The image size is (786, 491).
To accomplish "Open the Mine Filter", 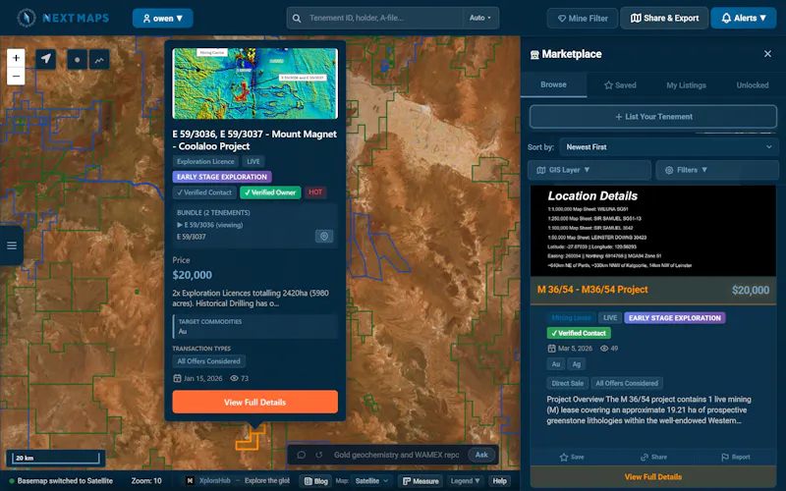I will pyautogui.click(x=583, y=18).
